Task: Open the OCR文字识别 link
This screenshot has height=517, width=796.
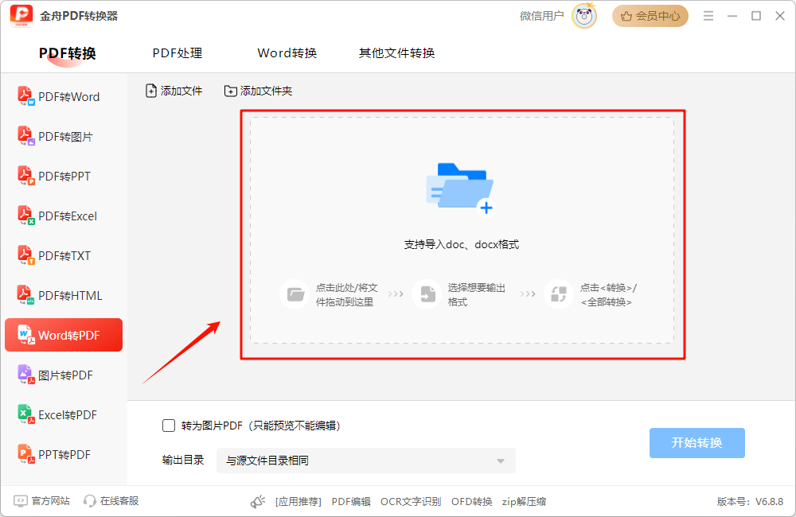Action: click(411, 501)
